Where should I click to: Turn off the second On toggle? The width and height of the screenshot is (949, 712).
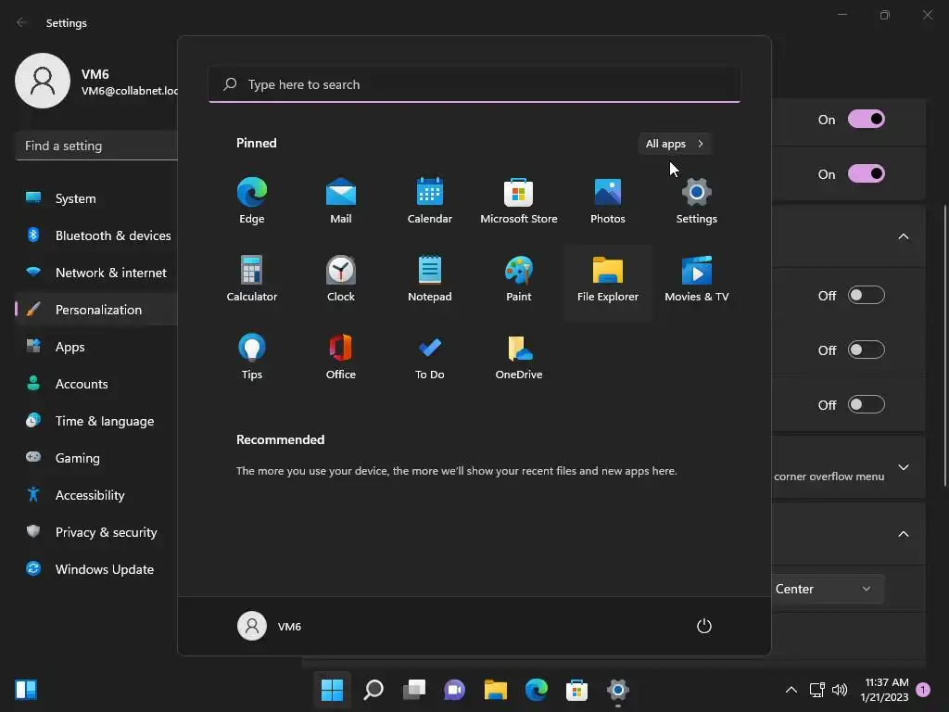tap(867, 173)
